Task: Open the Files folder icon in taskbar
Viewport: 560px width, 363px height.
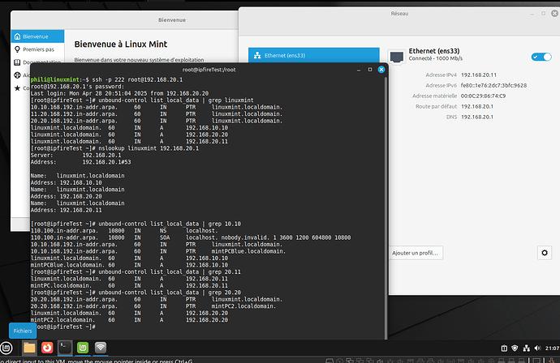Action: click(29, 348)
